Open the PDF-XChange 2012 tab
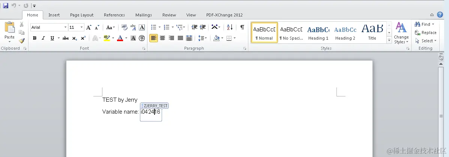 224,15
